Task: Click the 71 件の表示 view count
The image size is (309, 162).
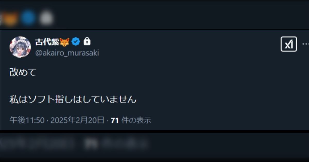Action: point(131,120)
